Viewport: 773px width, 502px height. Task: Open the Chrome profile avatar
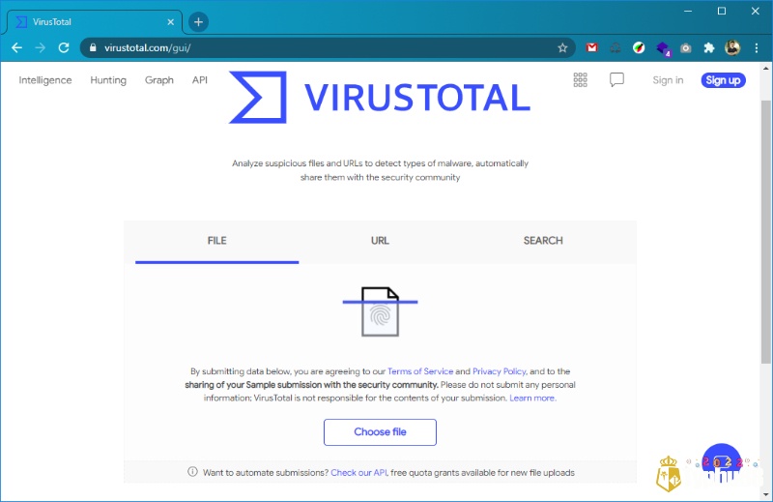[x=732, y=48]
